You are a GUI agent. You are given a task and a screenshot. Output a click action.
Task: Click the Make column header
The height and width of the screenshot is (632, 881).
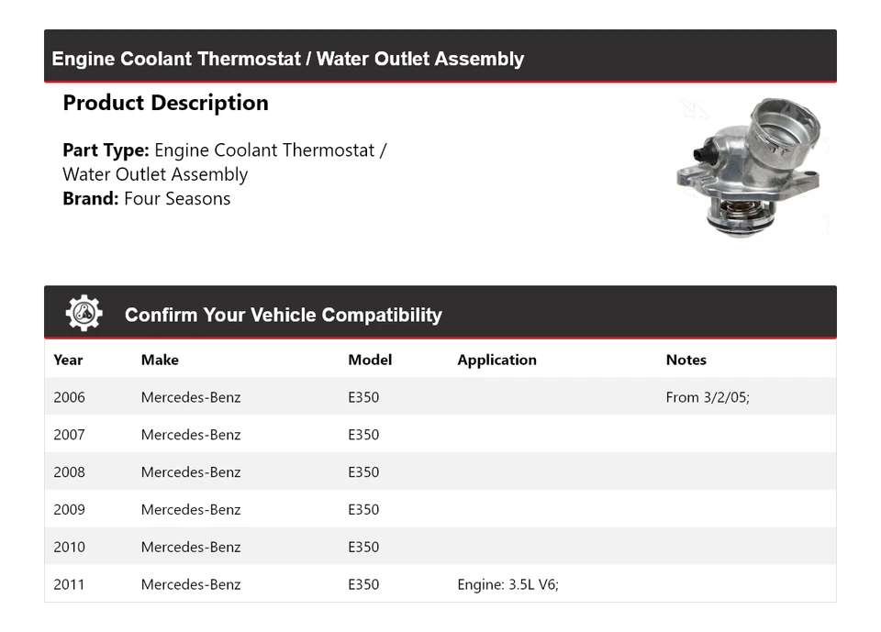point(160,360)
